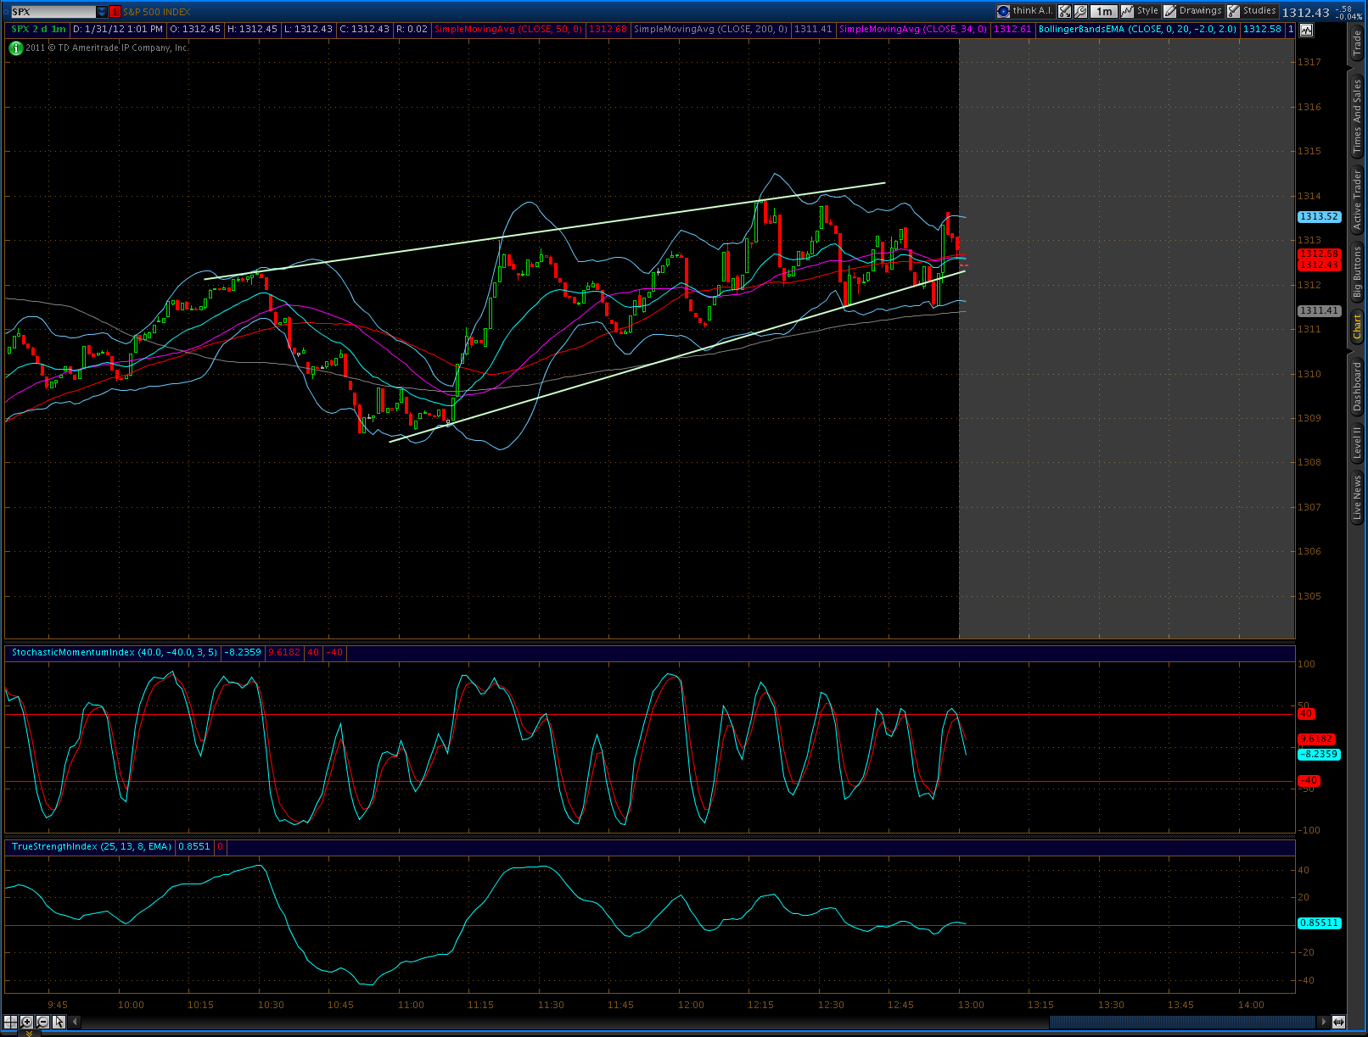Click the 13:00 time axis label
Screen dimensions: 1368x1037
point(971,1005)
